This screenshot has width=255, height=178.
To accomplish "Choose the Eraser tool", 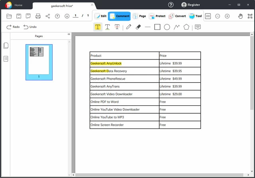I will click(138, 27).
